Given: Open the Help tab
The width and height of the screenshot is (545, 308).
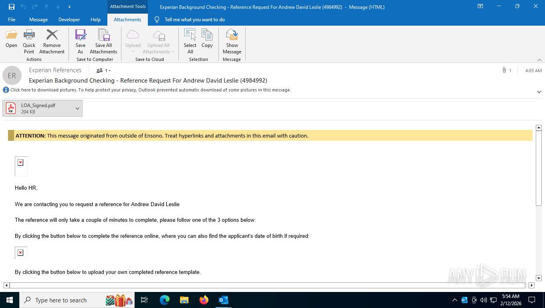Looking at the screenshot, I should (95, 19).
